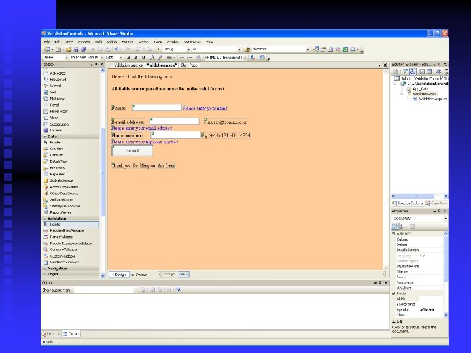Collapse the Data toolbox section

[x=44, y=137]
